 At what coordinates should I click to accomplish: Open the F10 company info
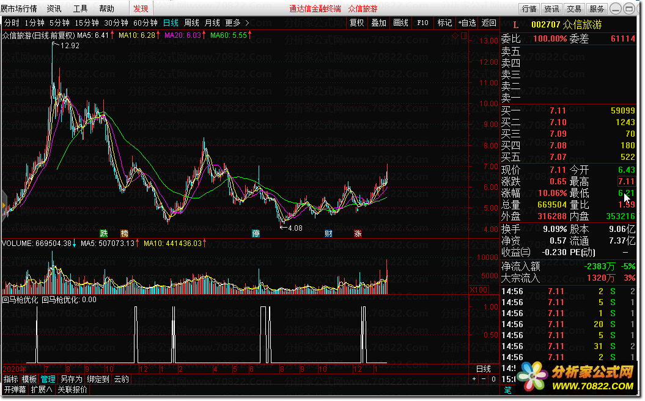422,23
